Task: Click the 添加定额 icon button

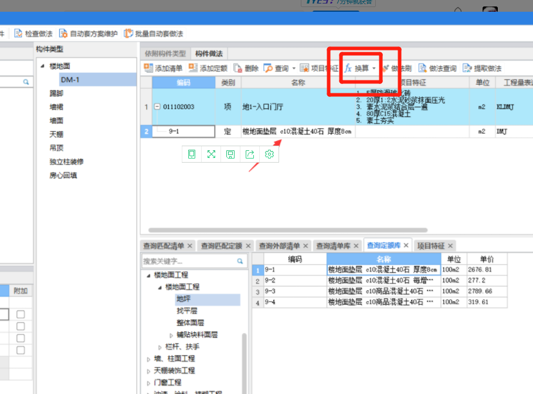Action: [193, 68]
